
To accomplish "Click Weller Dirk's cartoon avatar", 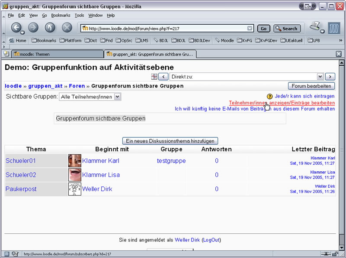I will click(x=74, y=189).
